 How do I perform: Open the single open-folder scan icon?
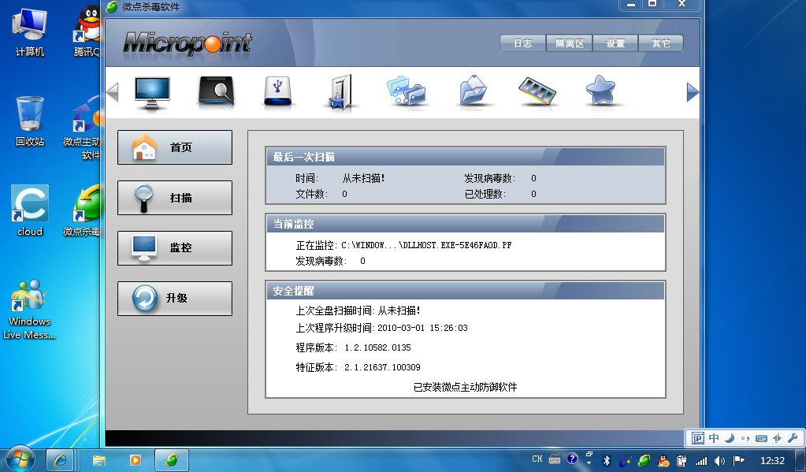473,91
